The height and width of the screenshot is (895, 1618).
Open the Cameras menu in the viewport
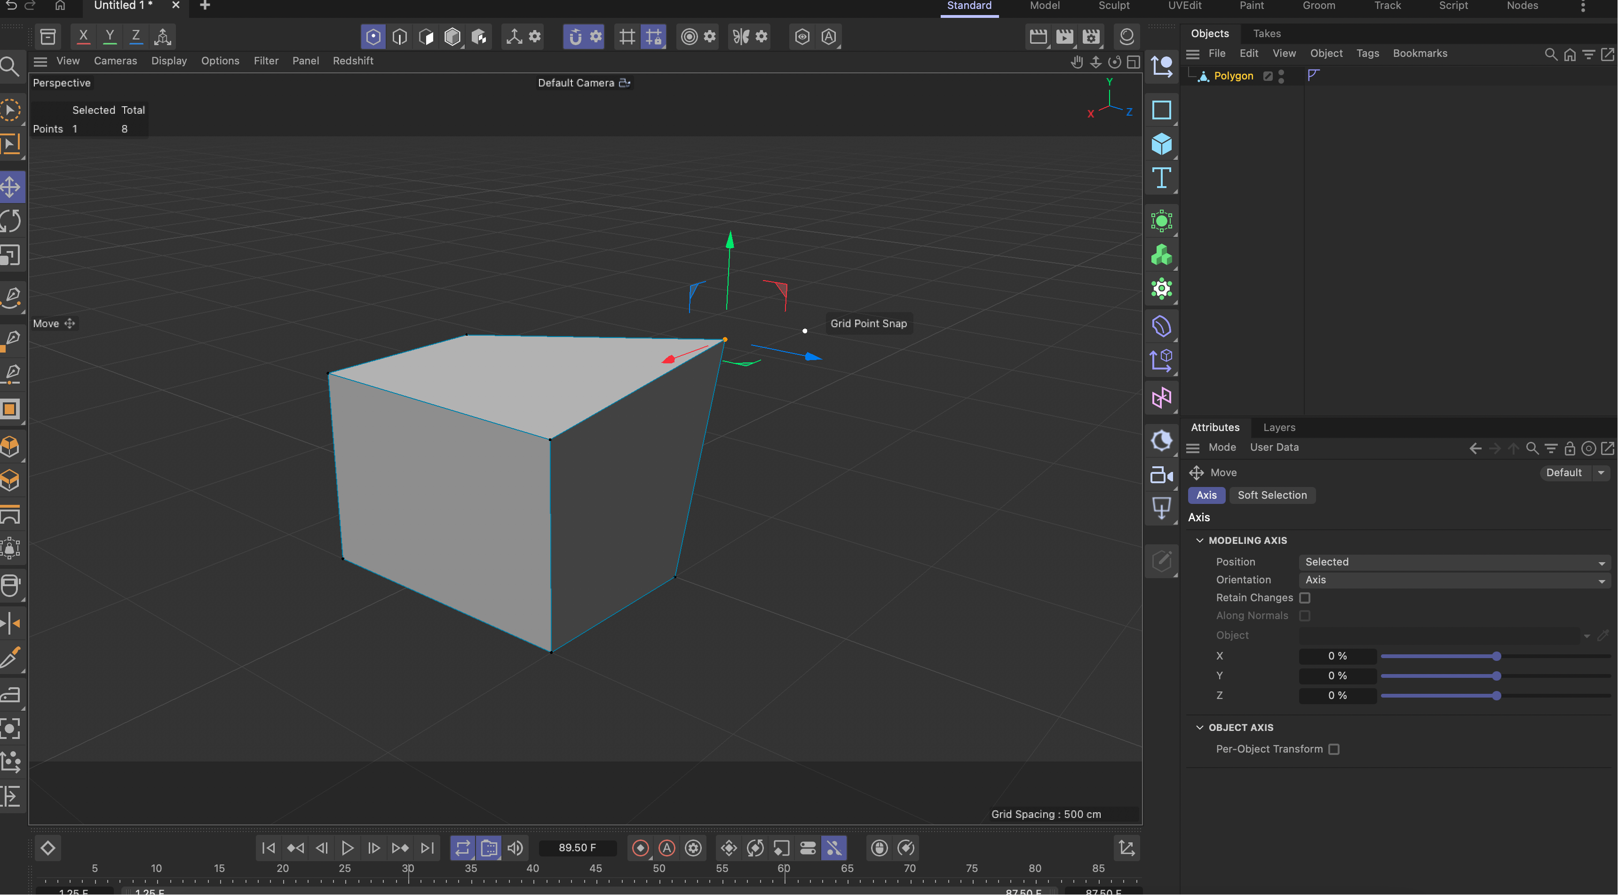(x=115, y=61)
